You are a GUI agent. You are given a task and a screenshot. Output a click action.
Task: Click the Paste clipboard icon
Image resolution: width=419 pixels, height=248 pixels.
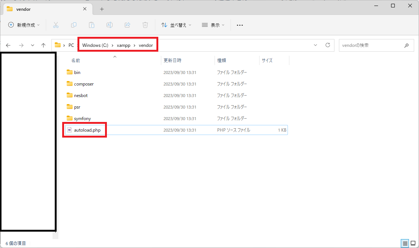click(92, 25)
